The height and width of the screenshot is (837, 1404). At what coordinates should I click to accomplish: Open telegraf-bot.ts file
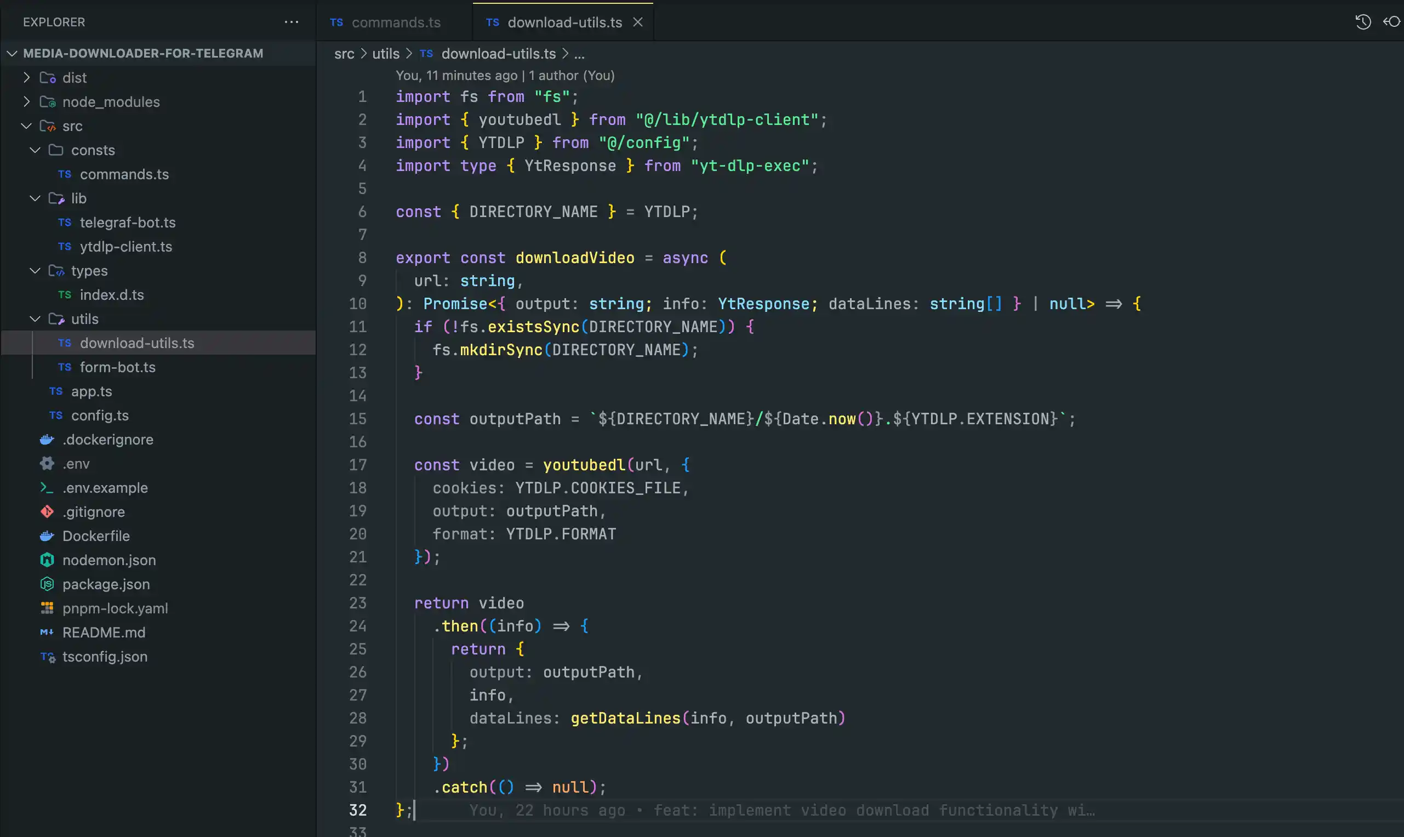[x=128, y=222]
